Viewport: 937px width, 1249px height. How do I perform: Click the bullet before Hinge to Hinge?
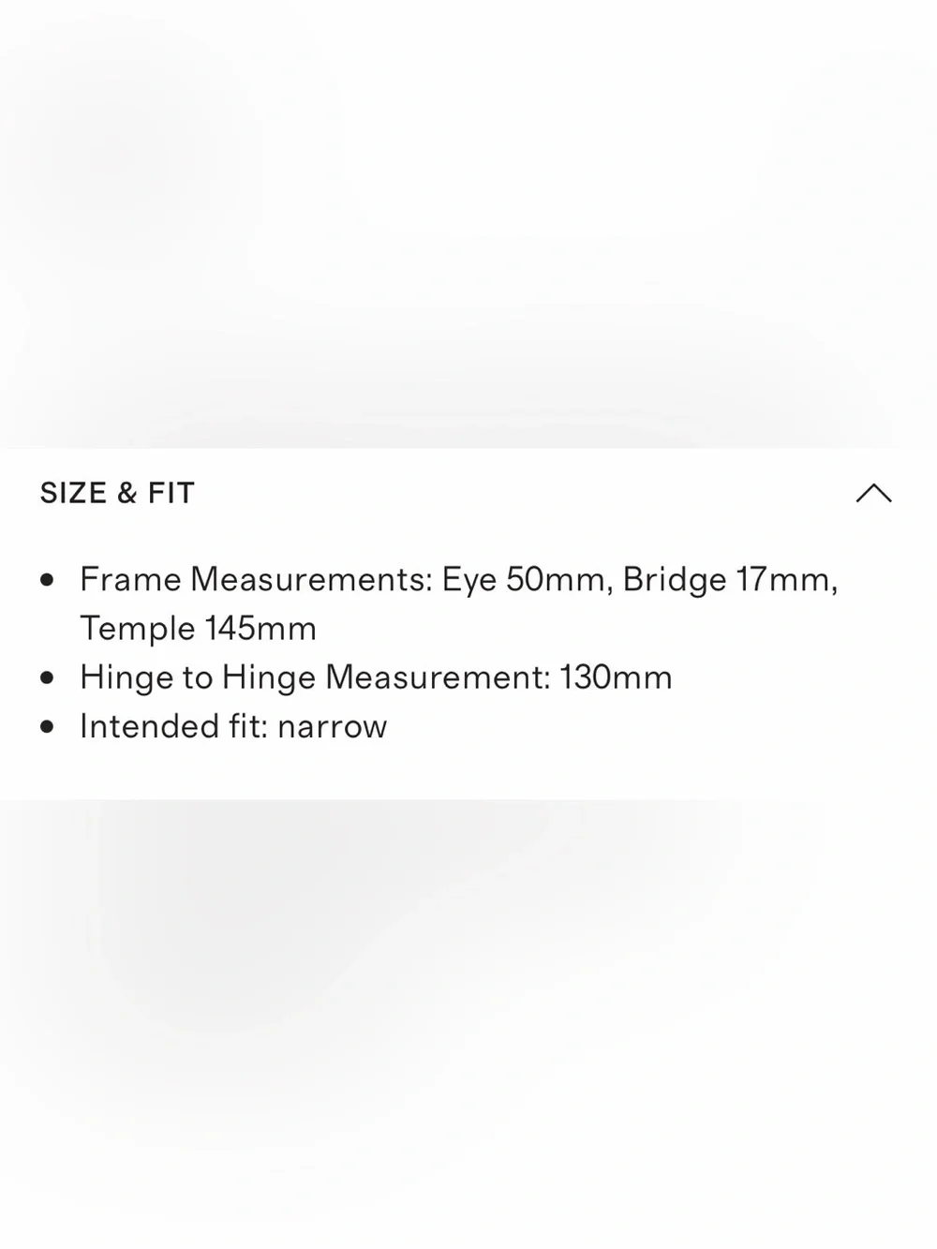[x=48, y=677]
